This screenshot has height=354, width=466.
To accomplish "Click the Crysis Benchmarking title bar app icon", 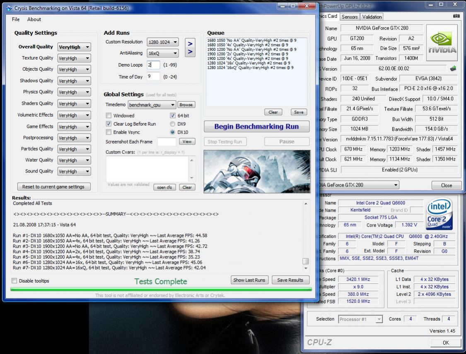I will (9, 8).
